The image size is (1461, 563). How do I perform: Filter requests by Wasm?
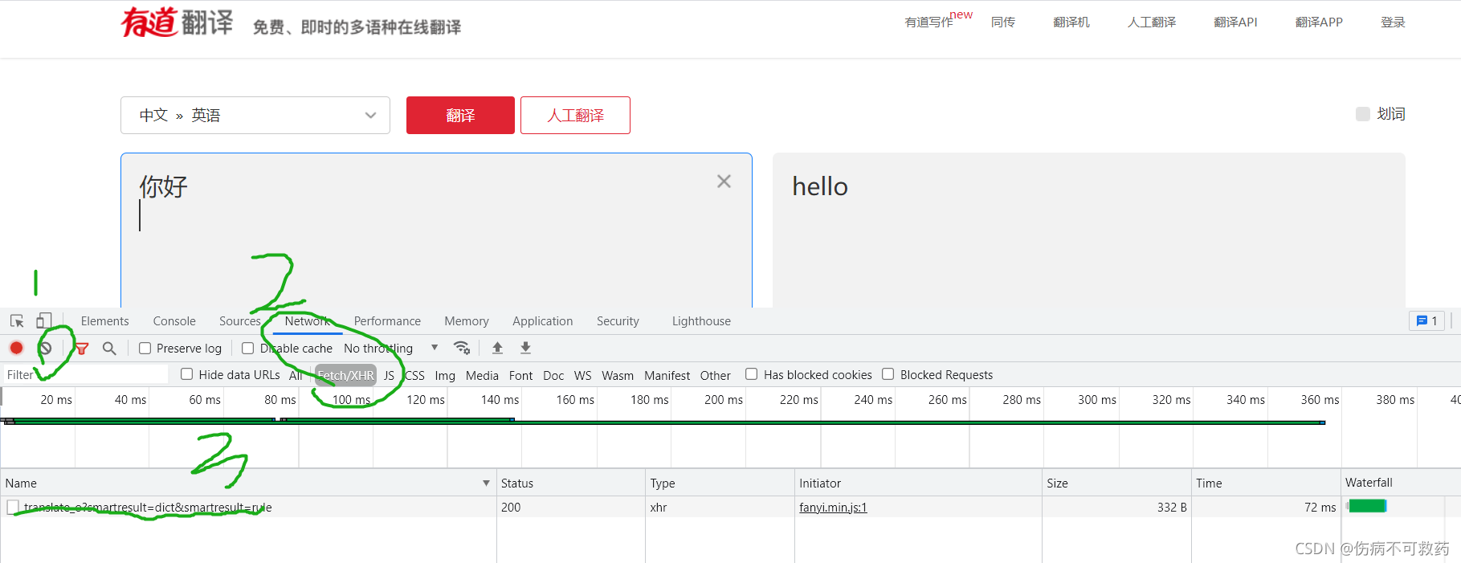pos(618,375)
